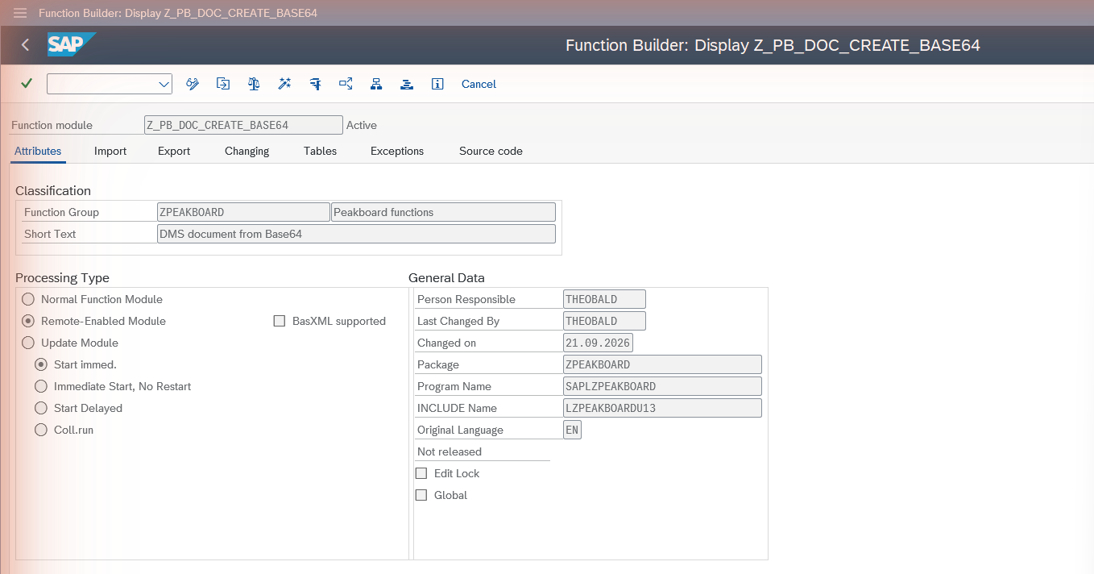Click the Test/Execute wrench icon

pyautogui.click(x=315, y=84)
